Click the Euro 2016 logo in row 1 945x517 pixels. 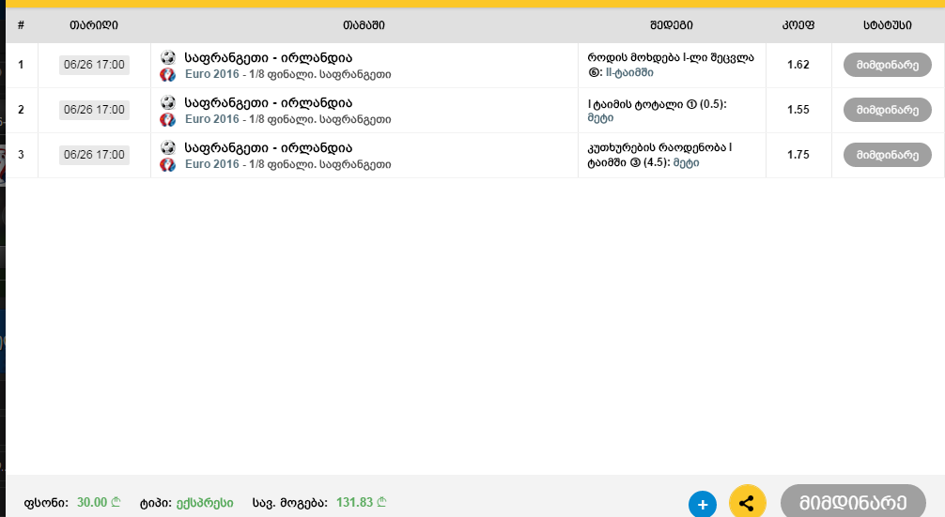pyautogui.click(x=167, y=75)
